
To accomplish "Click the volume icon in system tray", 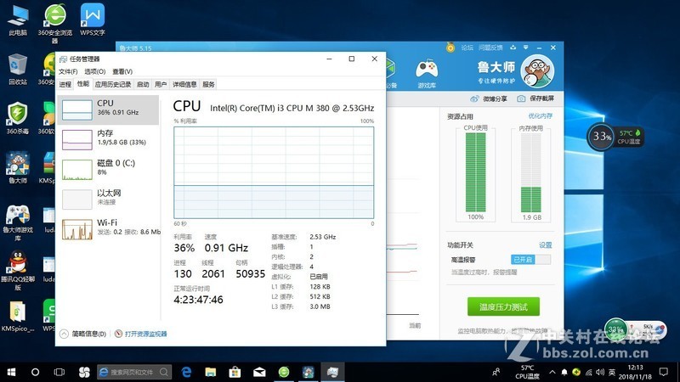I will 600,372.
